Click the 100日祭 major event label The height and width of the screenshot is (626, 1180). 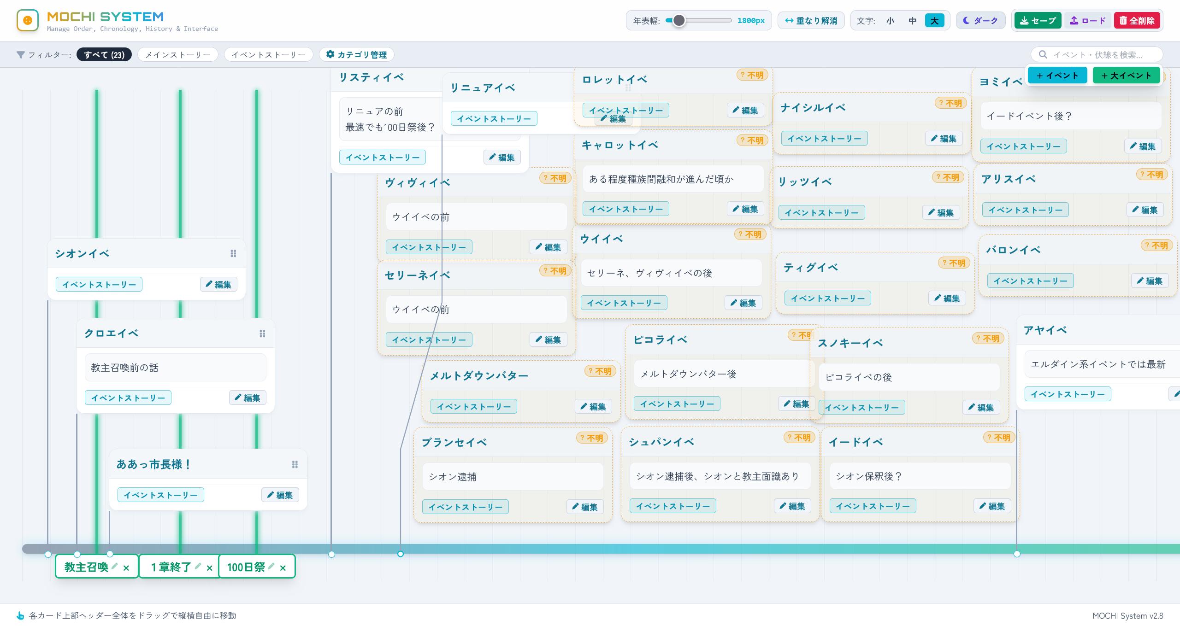246,567
